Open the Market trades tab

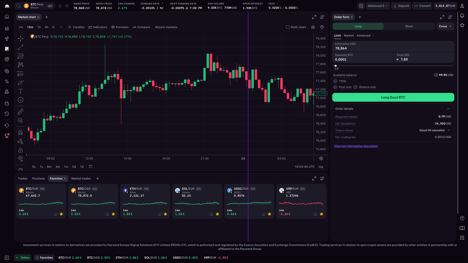tap(81, 178)
